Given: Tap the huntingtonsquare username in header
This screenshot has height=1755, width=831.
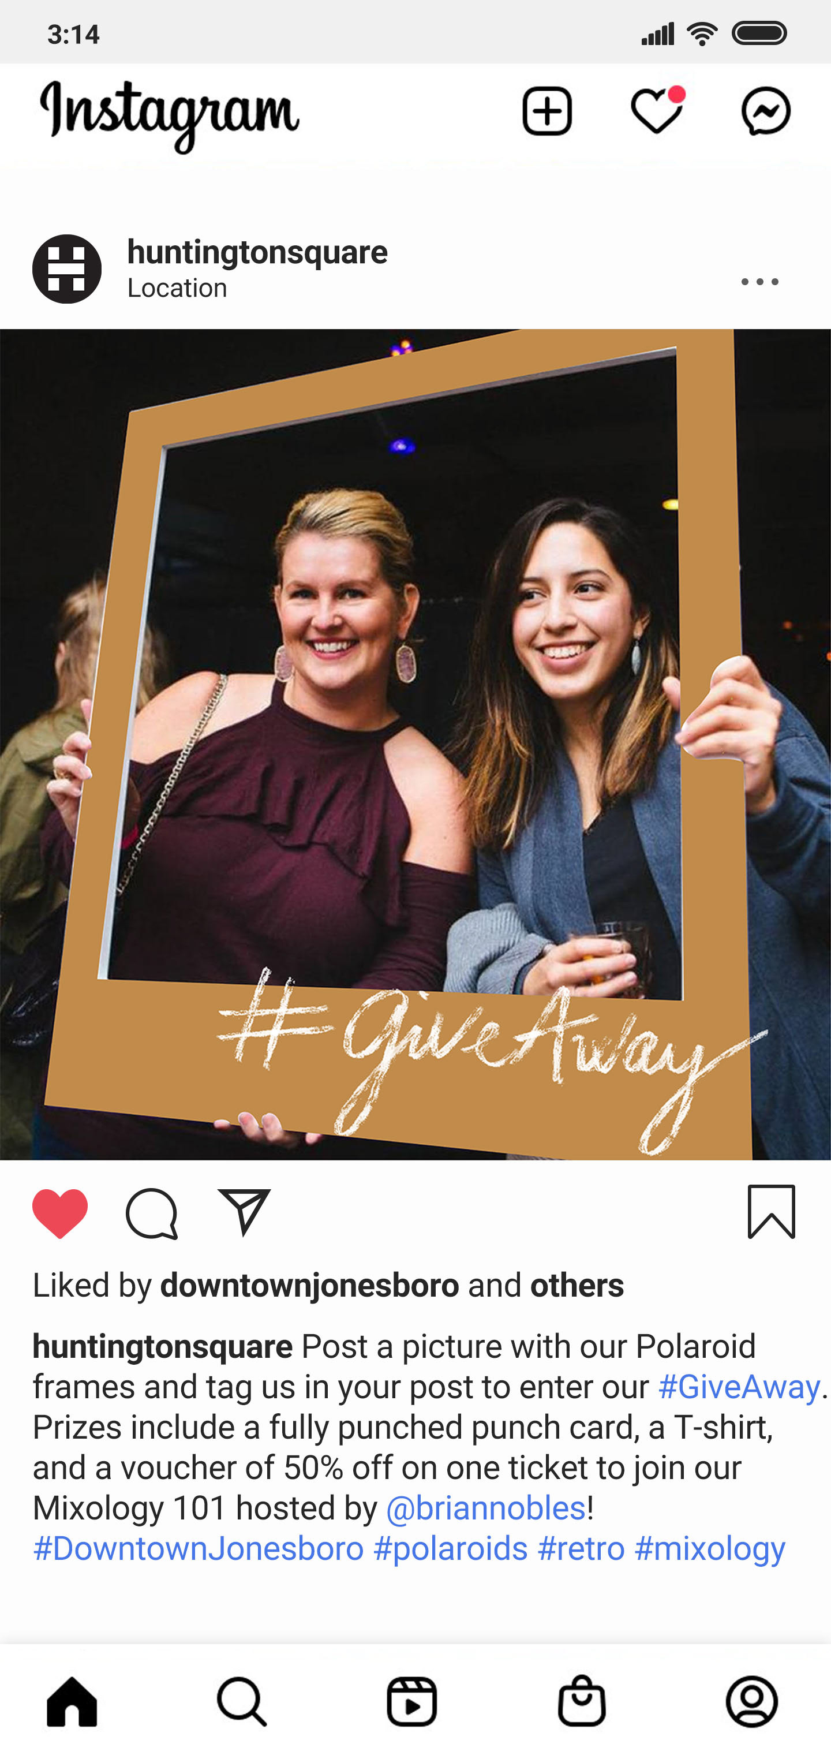Looking at the screenshot, I should (x=257, y=252).
